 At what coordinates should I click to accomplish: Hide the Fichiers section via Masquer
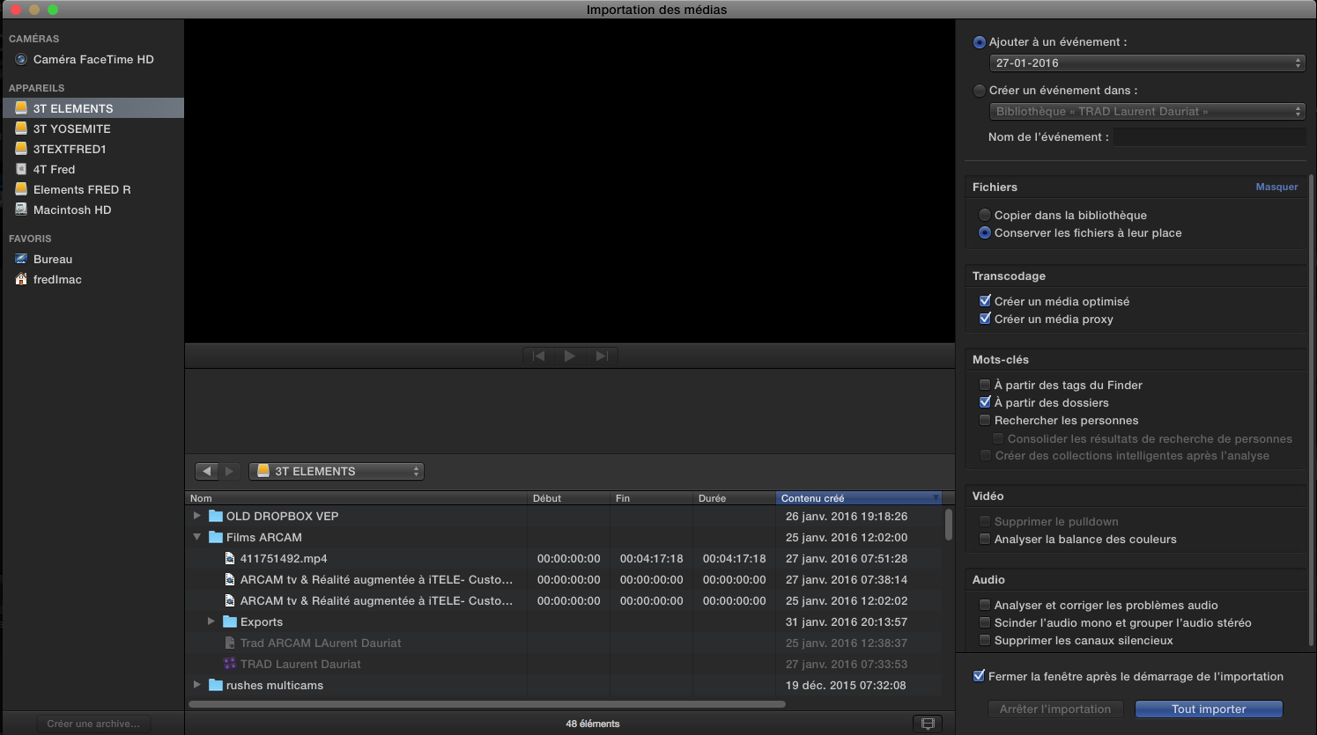click(1276, 187)
